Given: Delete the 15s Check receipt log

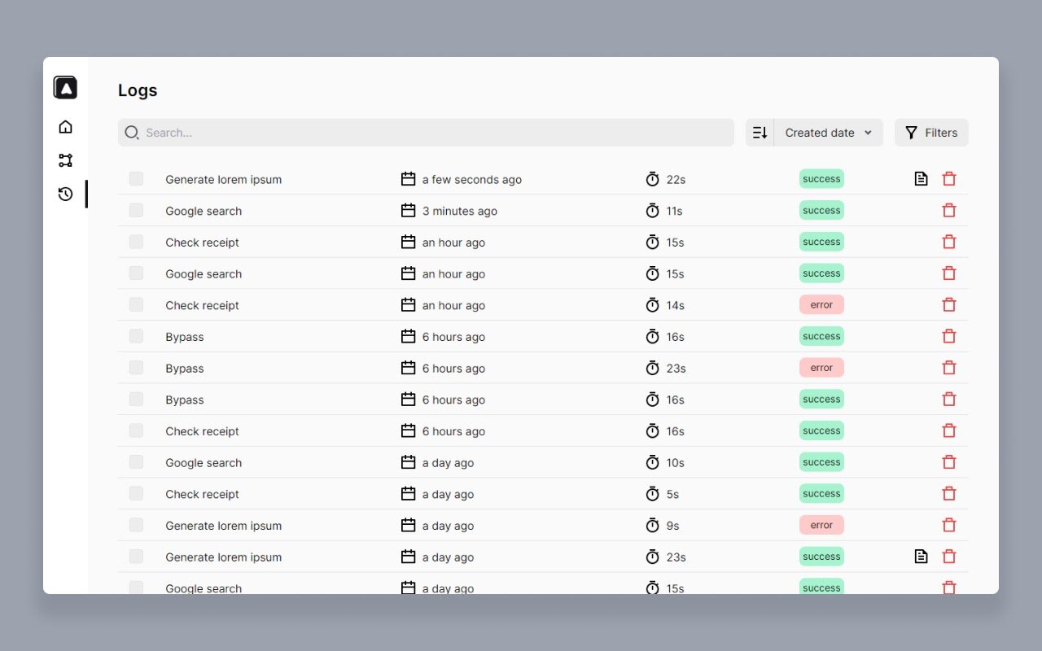Looking at the screenshot, I should pyautogui.click(x=948, y=242).
